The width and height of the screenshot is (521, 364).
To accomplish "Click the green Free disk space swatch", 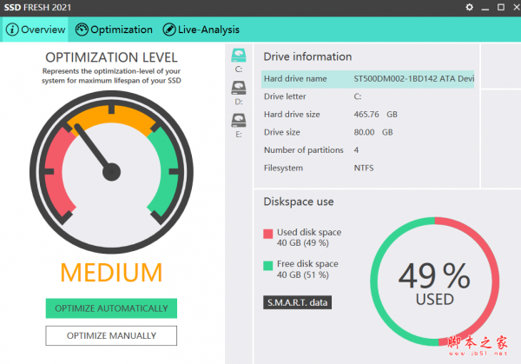I will point(267,266).
